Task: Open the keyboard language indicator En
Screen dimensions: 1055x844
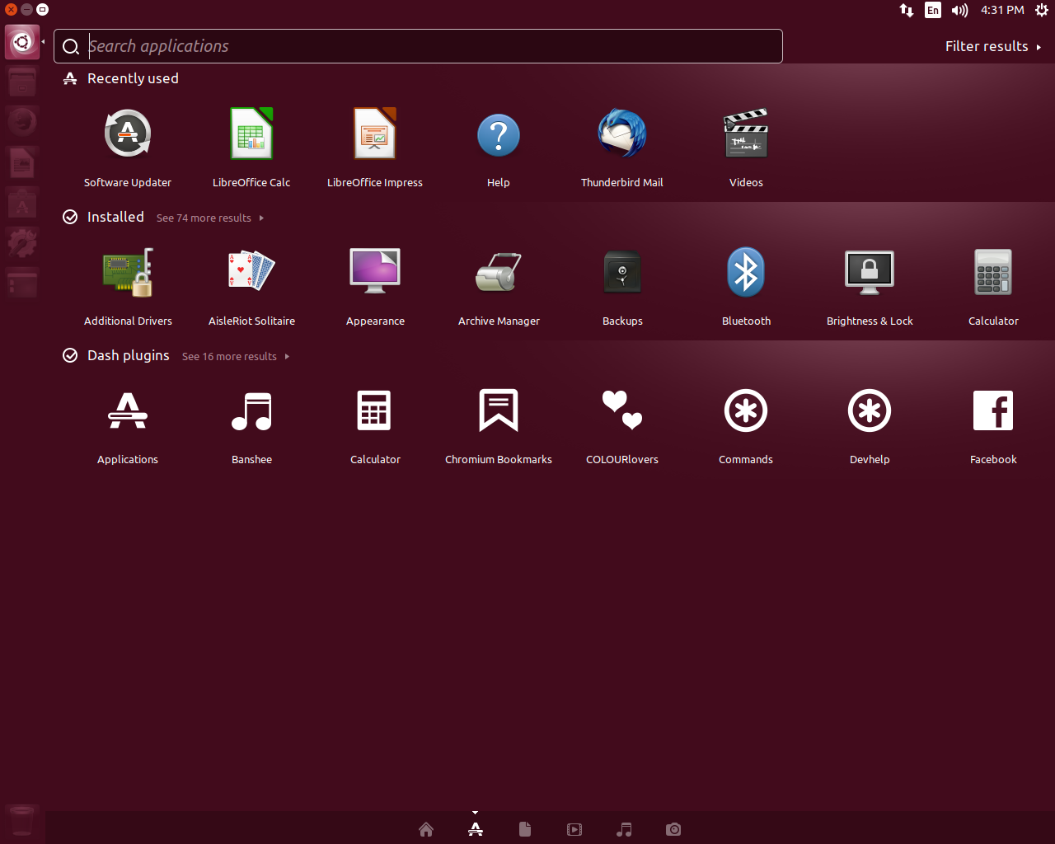Action: coord(933,10)
